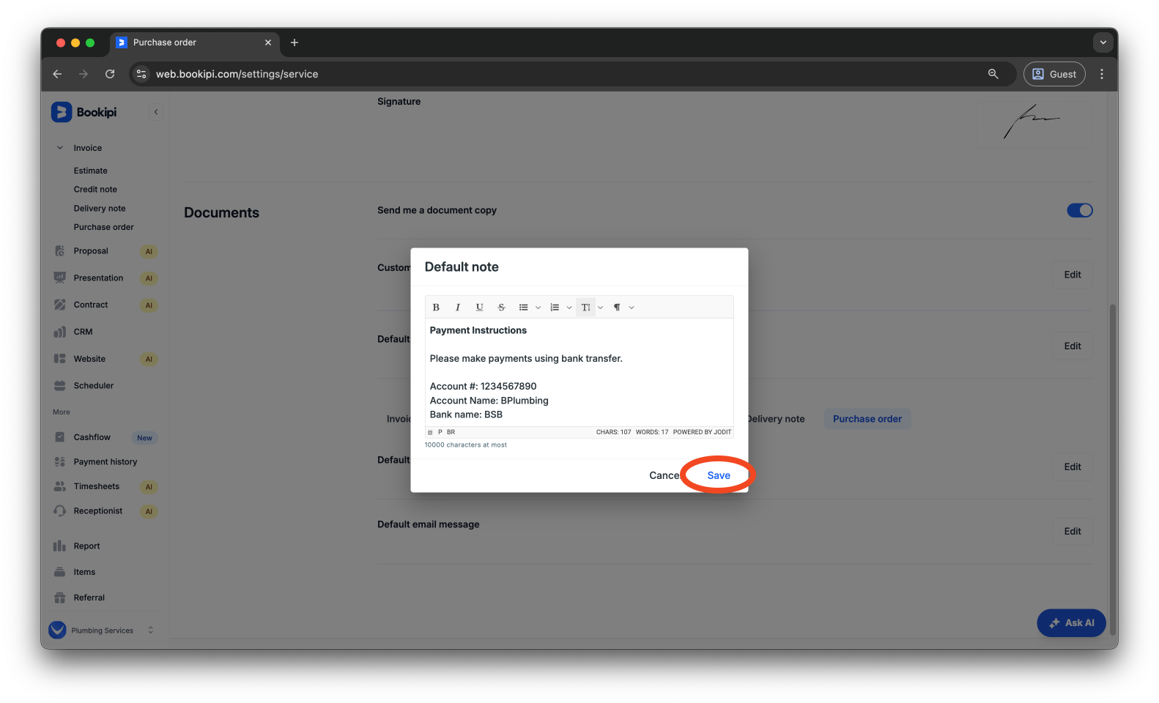Open the Scheduler section icon

coord(60,386)
